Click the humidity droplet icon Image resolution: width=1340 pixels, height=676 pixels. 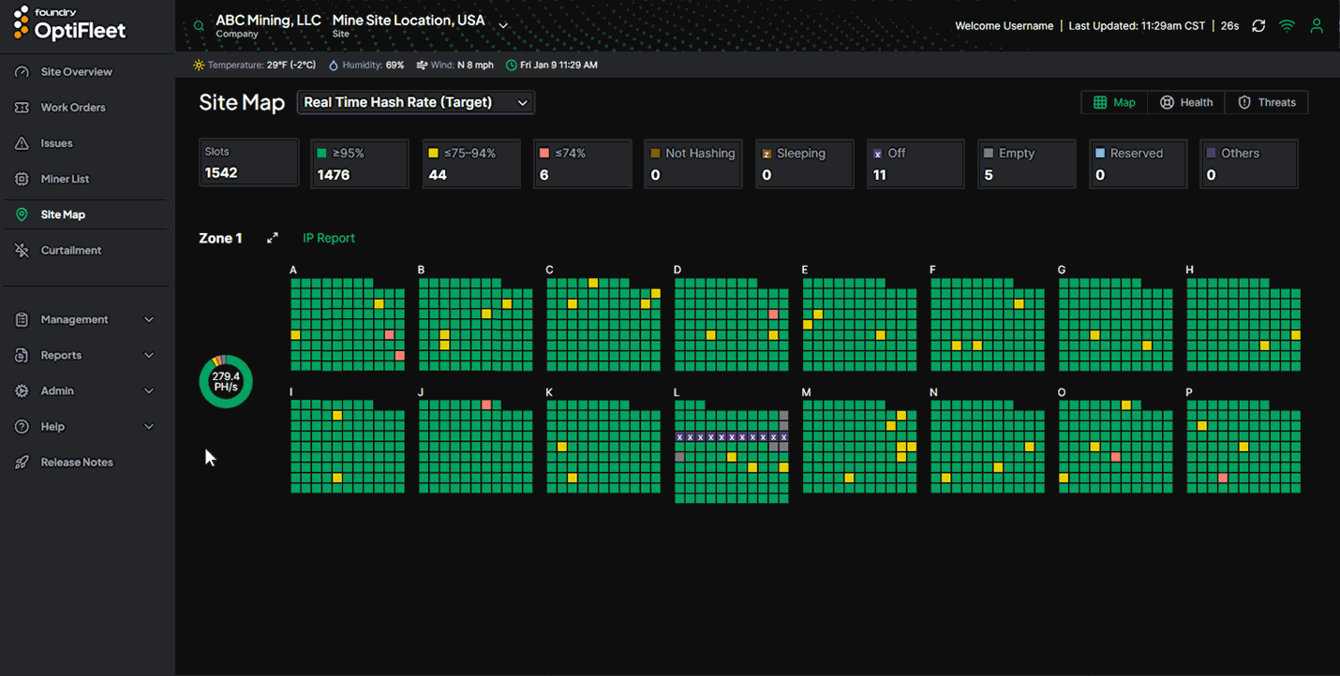pyautogui.click(x=334, y=66)
